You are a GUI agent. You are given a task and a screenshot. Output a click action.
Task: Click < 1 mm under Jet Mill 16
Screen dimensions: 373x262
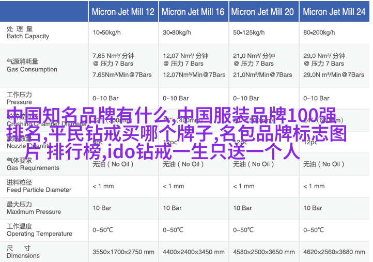click(x=174, y=186)
